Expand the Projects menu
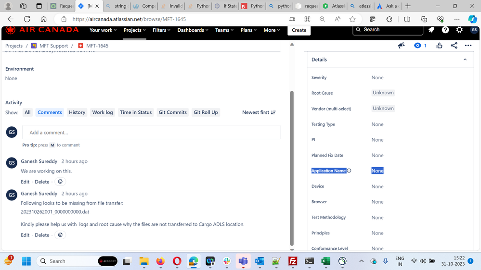The image size is (481, 270). [134, 30]
